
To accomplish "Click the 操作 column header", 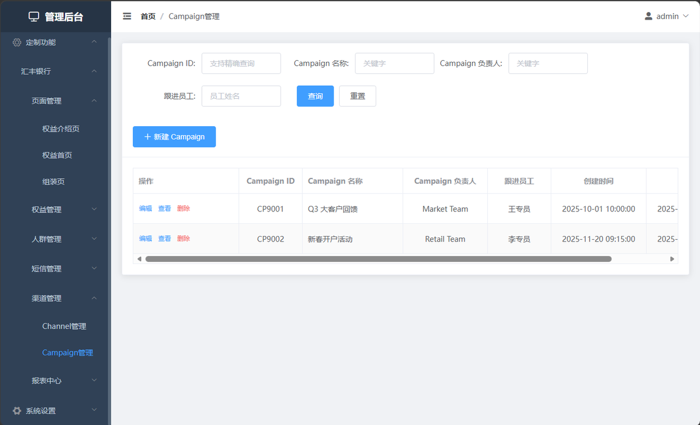I will 186,181.
